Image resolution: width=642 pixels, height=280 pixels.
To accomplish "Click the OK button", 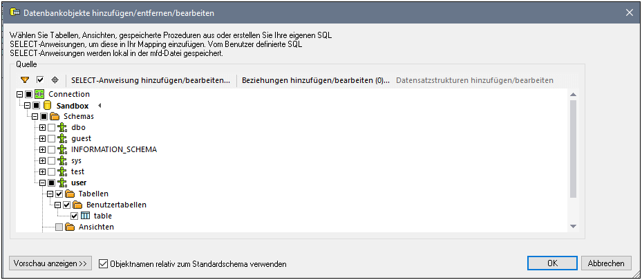I will 552,263.
